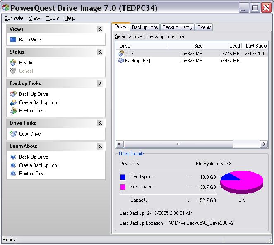
Task: Click the Basic View link
Action: coord(30,40)
